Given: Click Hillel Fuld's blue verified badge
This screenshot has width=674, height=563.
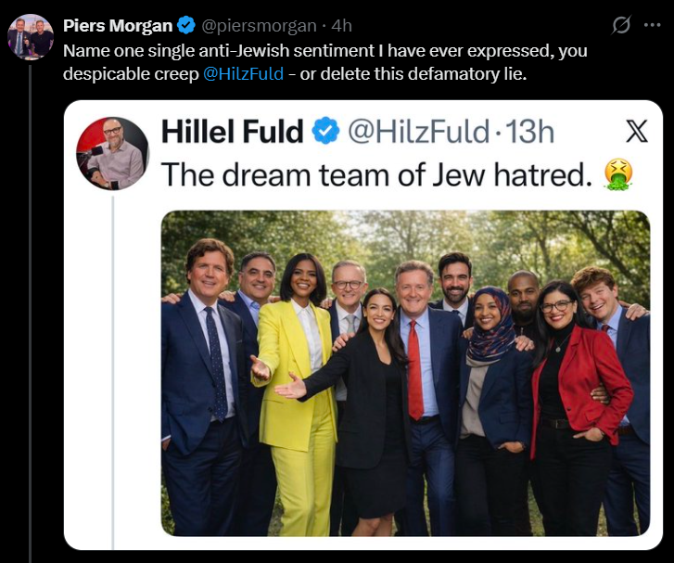Looking at the screenshot, I should (325, 131).
